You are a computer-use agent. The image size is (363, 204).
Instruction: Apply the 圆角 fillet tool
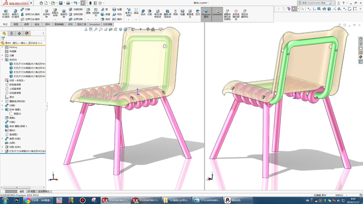click(88, 11)
